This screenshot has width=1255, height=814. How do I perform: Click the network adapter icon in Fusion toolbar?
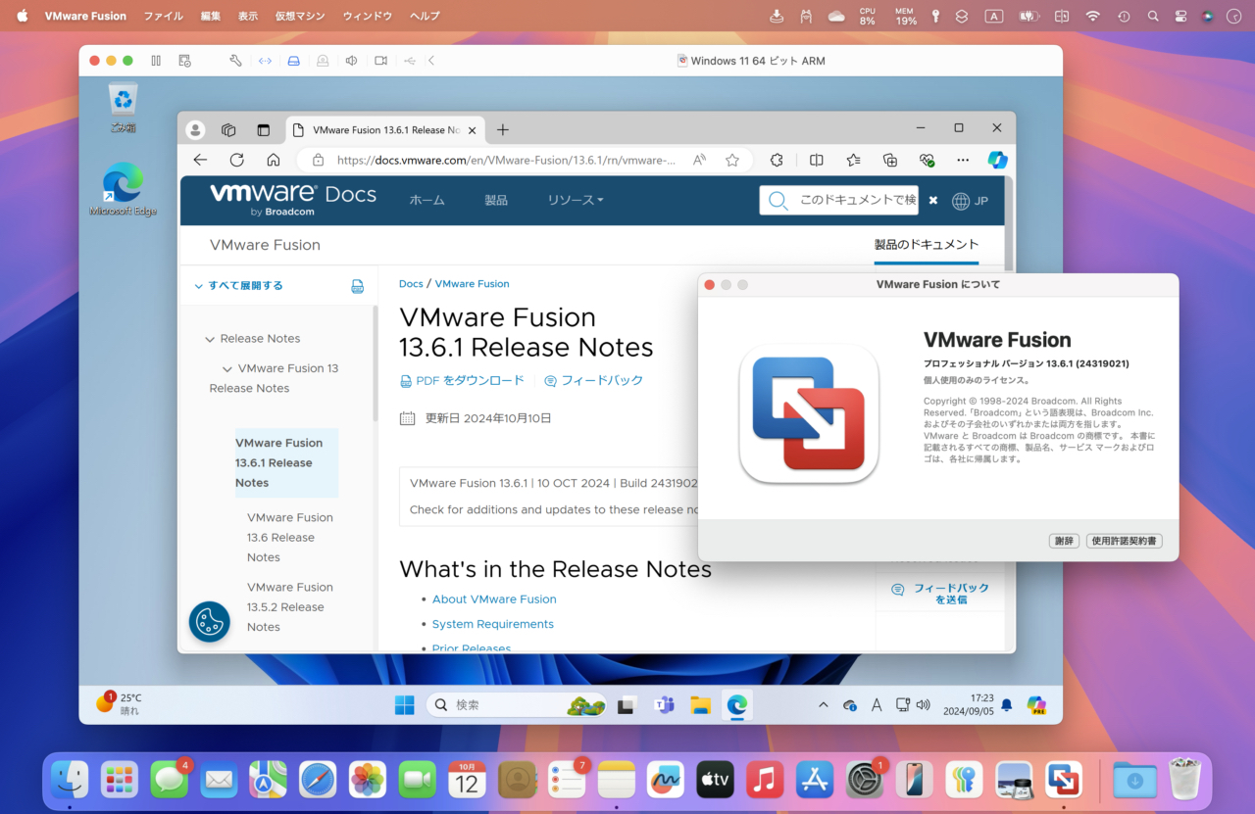pos(265,61)
